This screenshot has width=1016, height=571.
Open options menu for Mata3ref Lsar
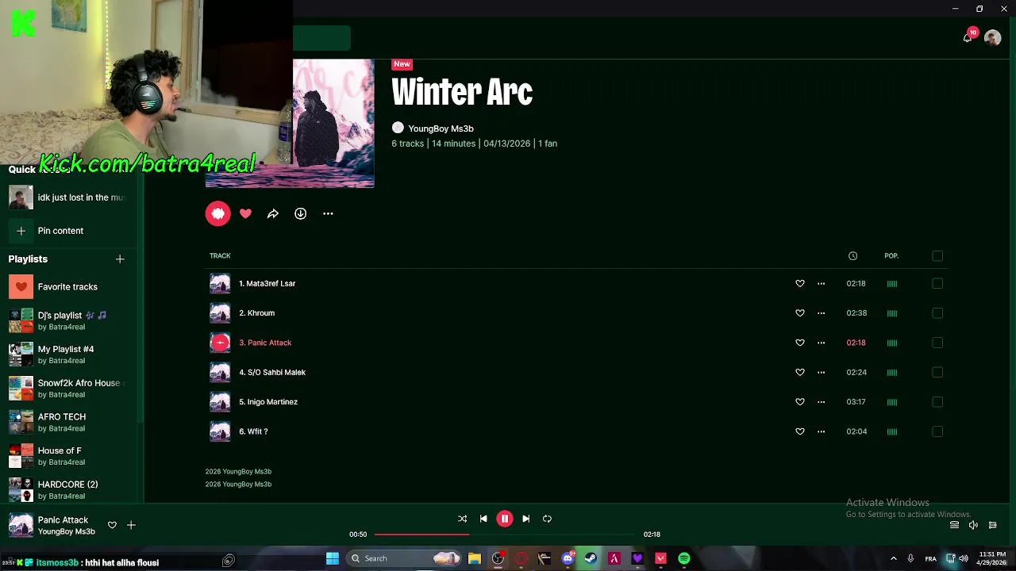click(822, 283)
